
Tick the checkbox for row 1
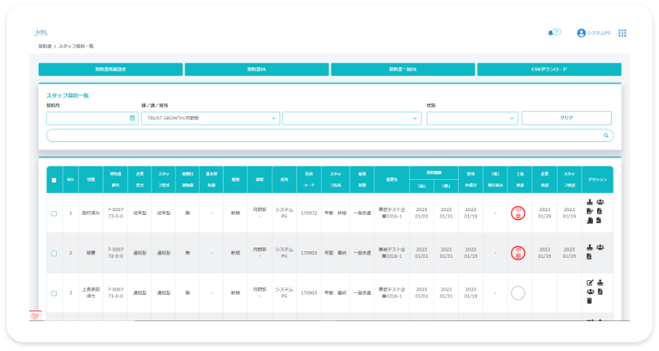tap(54, 213)
